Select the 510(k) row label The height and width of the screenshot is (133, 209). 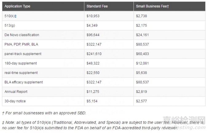tap(11, 16)
